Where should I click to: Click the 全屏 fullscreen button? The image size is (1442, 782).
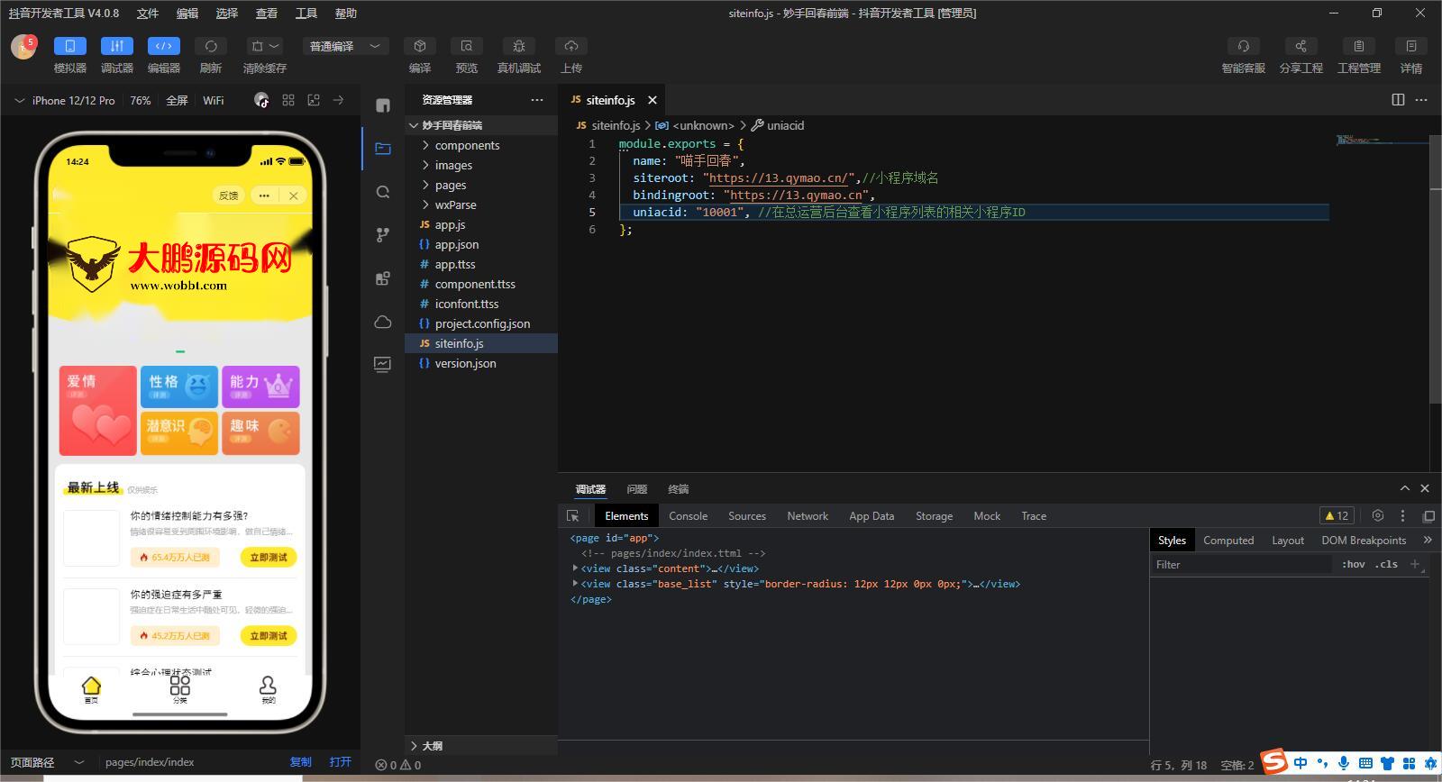pos(178,101)
